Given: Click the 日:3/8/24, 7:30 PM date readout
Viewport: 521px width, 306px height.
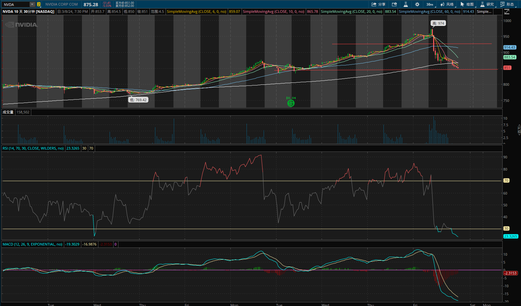Looking at the screenshot, I should pyautogui.click(x=73, y=12).
